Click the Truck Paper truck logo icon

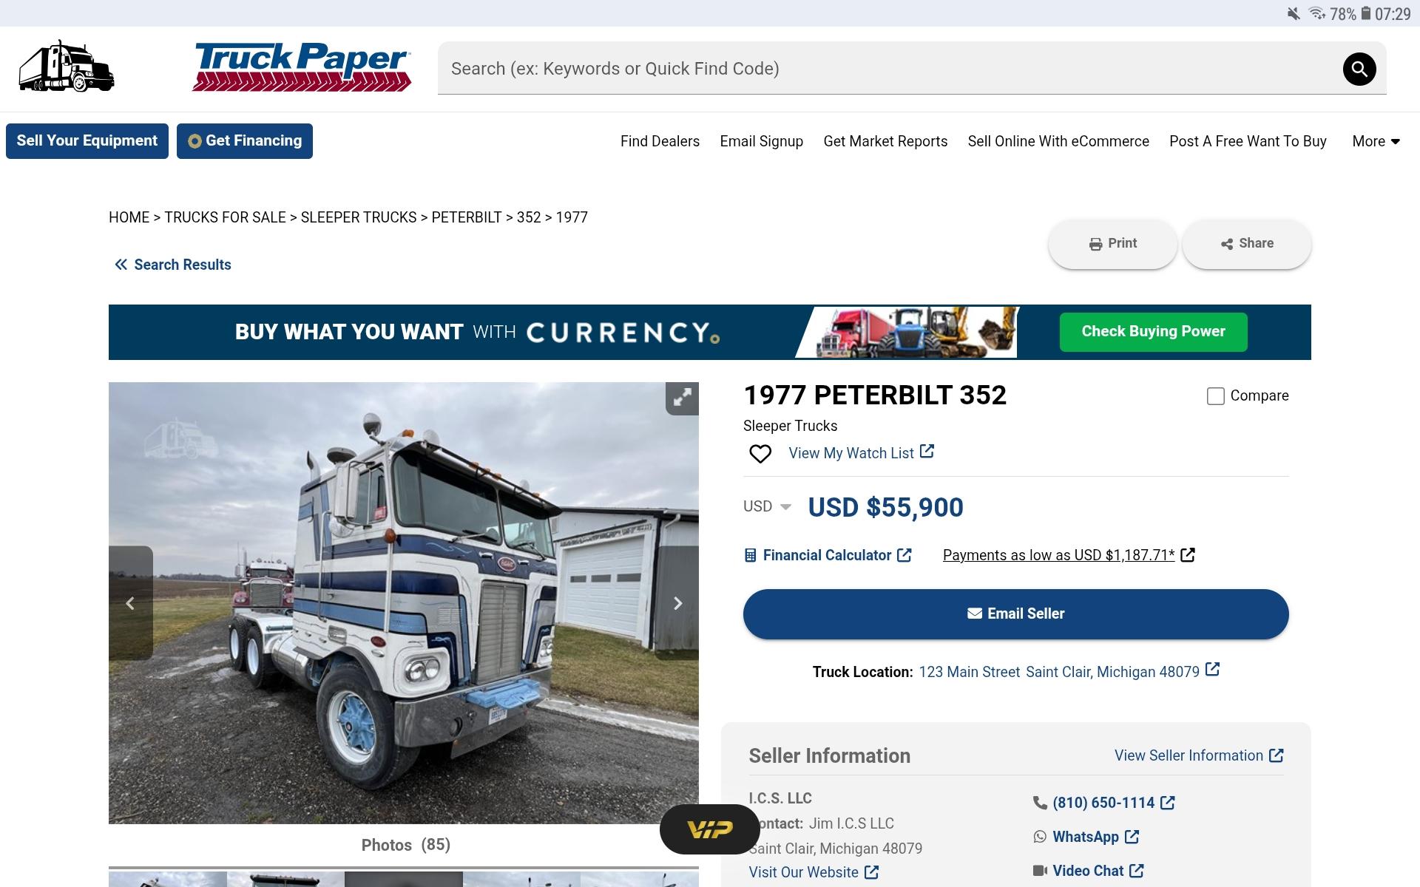click(67, 67)
